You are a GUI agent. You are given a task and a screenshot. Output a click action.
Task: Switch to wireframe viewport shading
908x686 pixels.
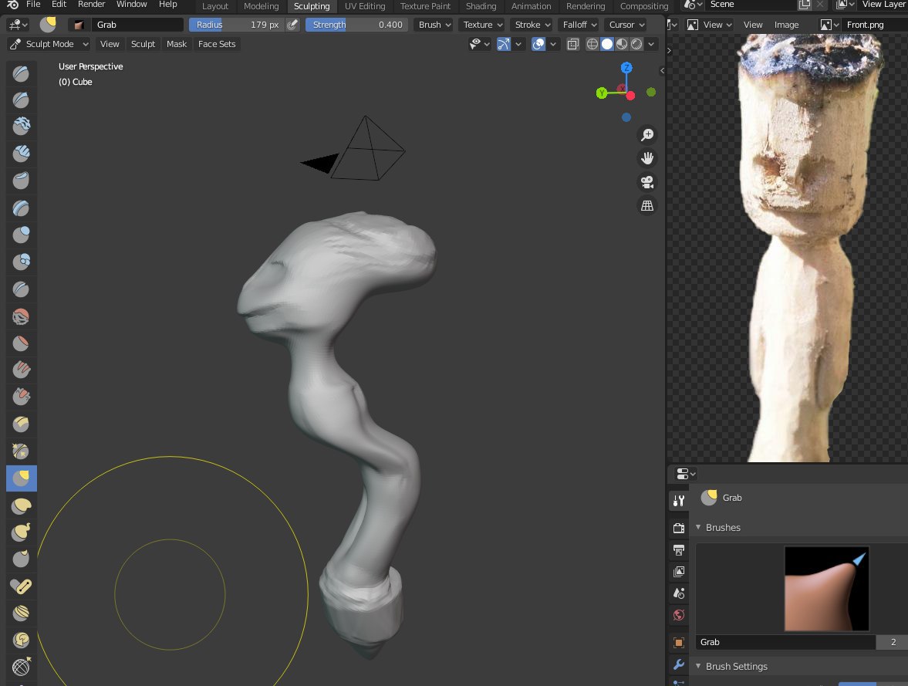coord(592,44)
